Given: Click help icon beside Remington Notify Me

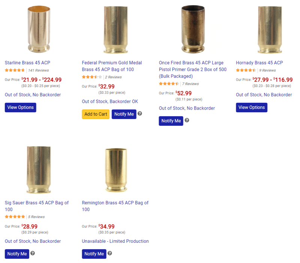Looking at the screenshot, I should point(110,253).
